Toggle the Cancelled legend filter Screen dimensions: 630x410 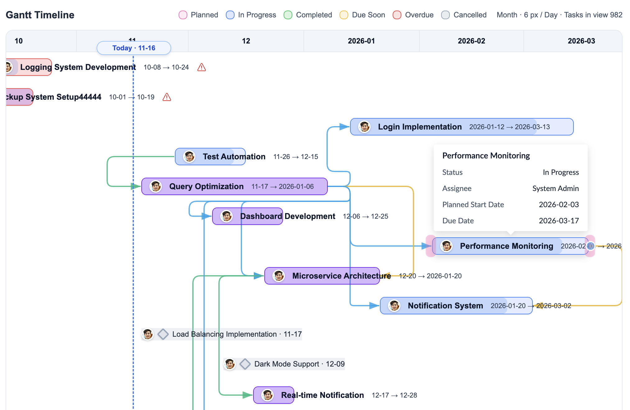click(445, 15)
